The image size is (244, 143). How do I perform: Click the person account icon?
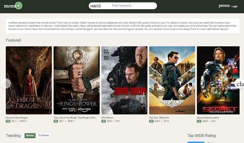click(224, 5)
